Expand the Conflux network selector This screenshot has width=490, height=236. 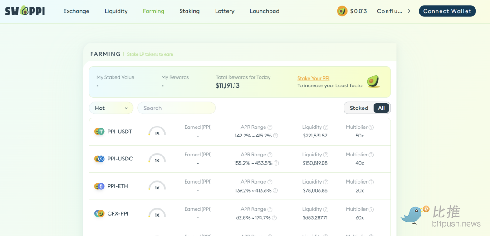(394, 11)
